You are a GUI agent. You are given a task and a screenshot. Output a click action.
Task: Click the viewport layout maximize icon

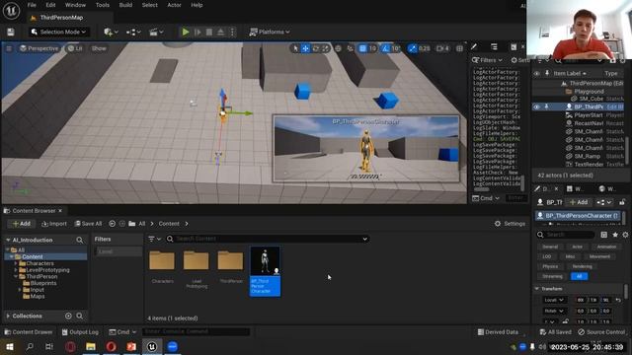pos(459,48)
